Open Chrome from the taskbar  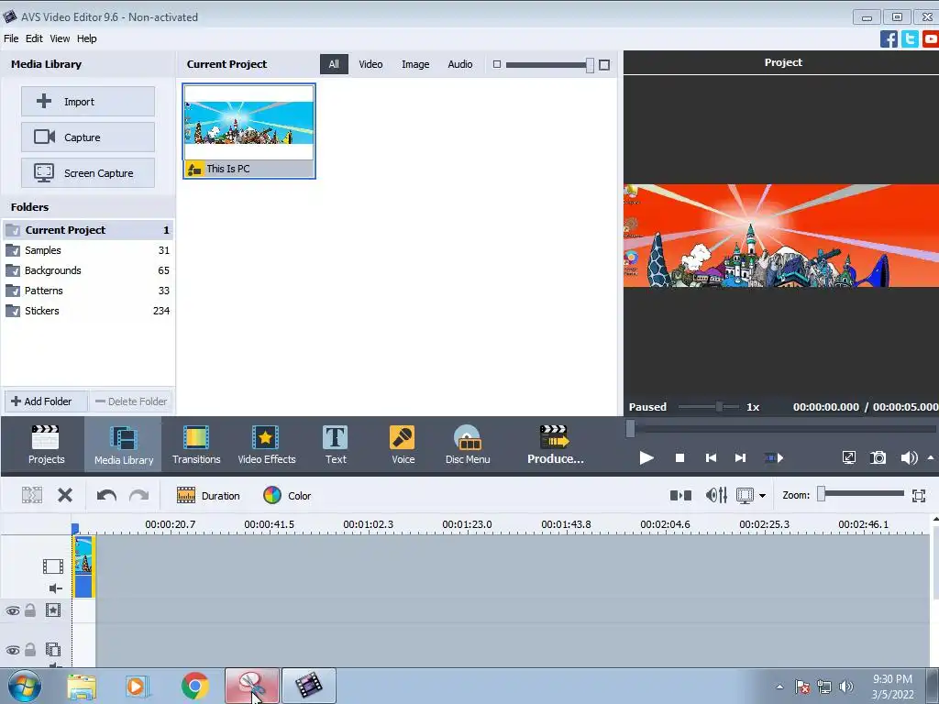tap(194, 686)
